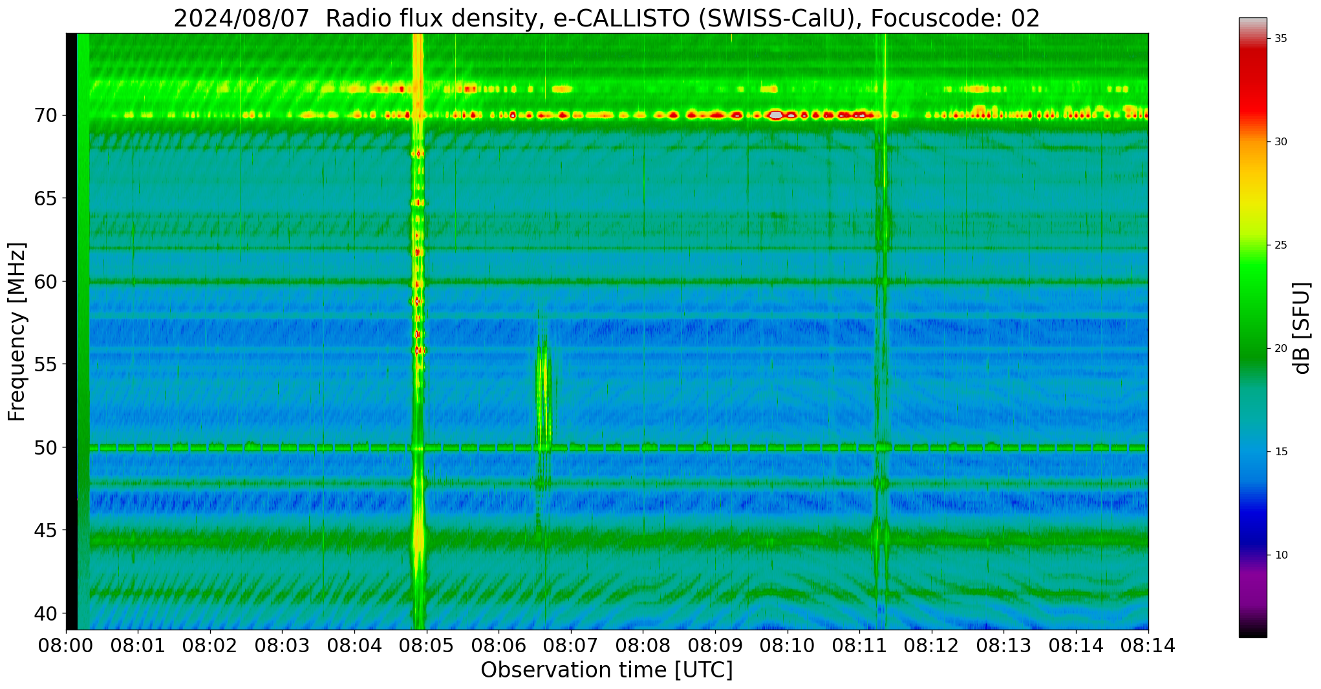Click the 45 tick on the frequency axis
Screen dimensions: 1321x689
[x=46, y=530]
